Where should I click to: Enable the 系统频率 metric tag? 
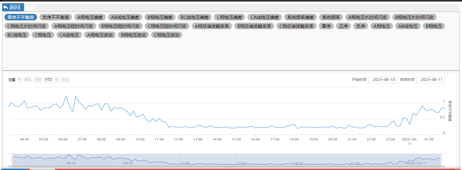pos(331,17)
